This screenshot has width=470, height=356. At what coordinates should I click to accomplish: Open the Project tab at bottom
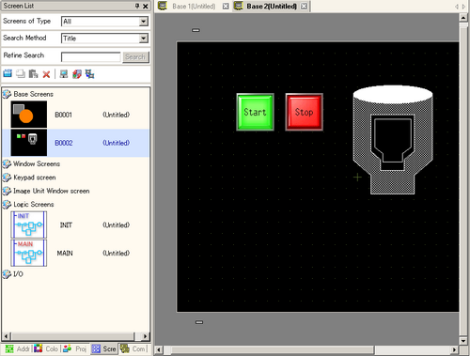tap(75, 348)
